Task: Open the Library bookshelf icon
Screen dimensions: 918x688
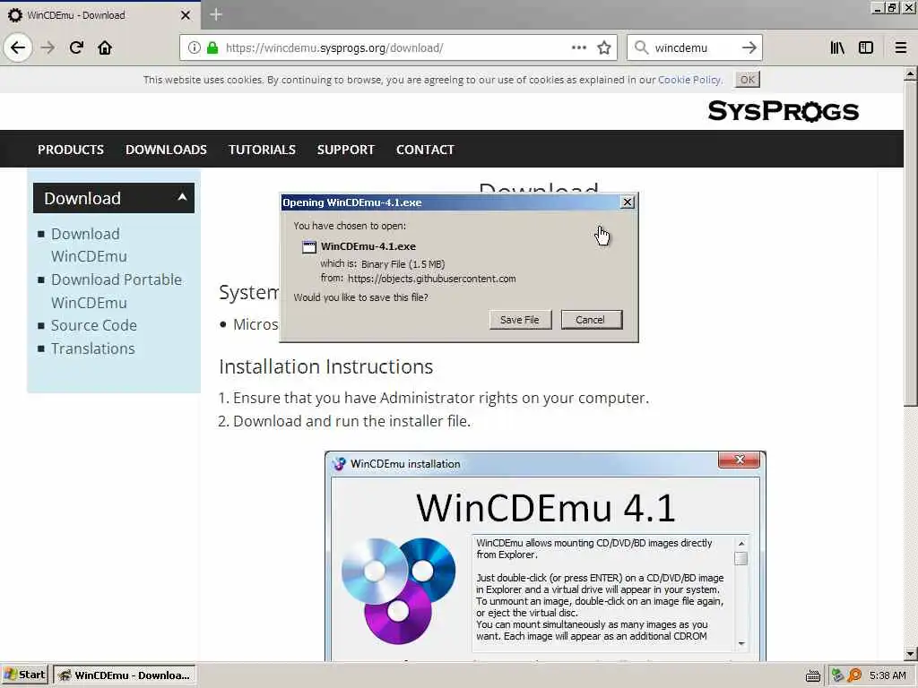Action: click(837, 47)
